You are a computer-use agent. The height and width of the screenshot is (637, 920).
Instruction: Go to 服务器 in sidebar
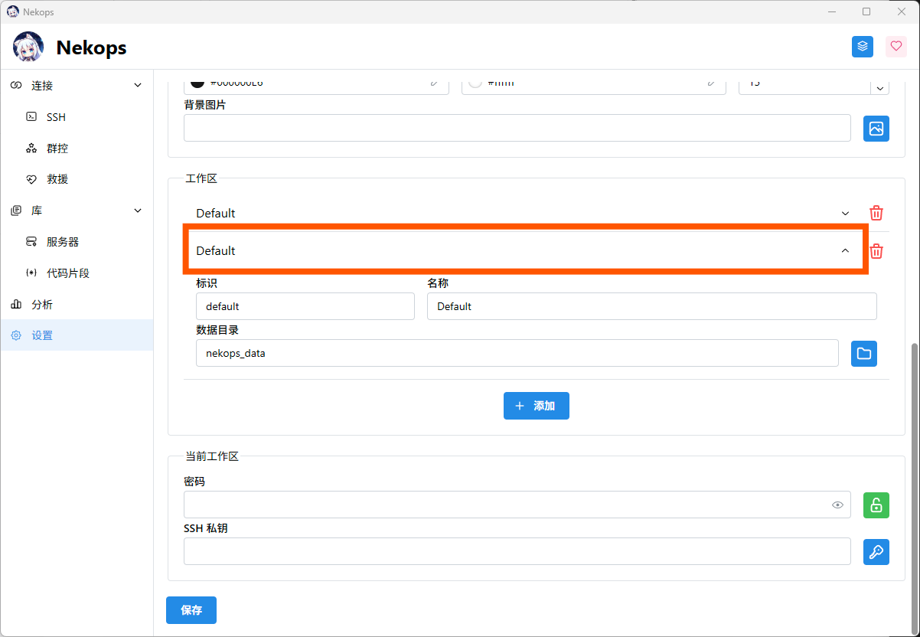(x=63, y=242)
